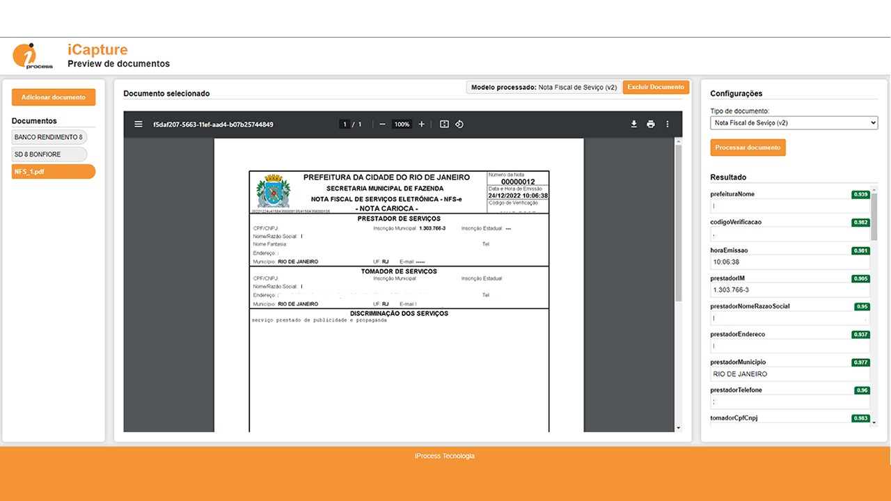Screen dimensions: 891x501
Task: Click the Adicionar documento button
Action: (54, 97)
